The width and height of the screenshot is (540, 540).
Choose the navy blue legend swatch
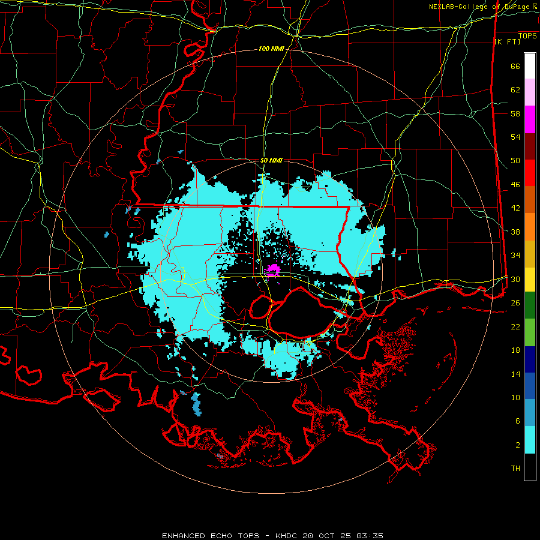point(530,359)
